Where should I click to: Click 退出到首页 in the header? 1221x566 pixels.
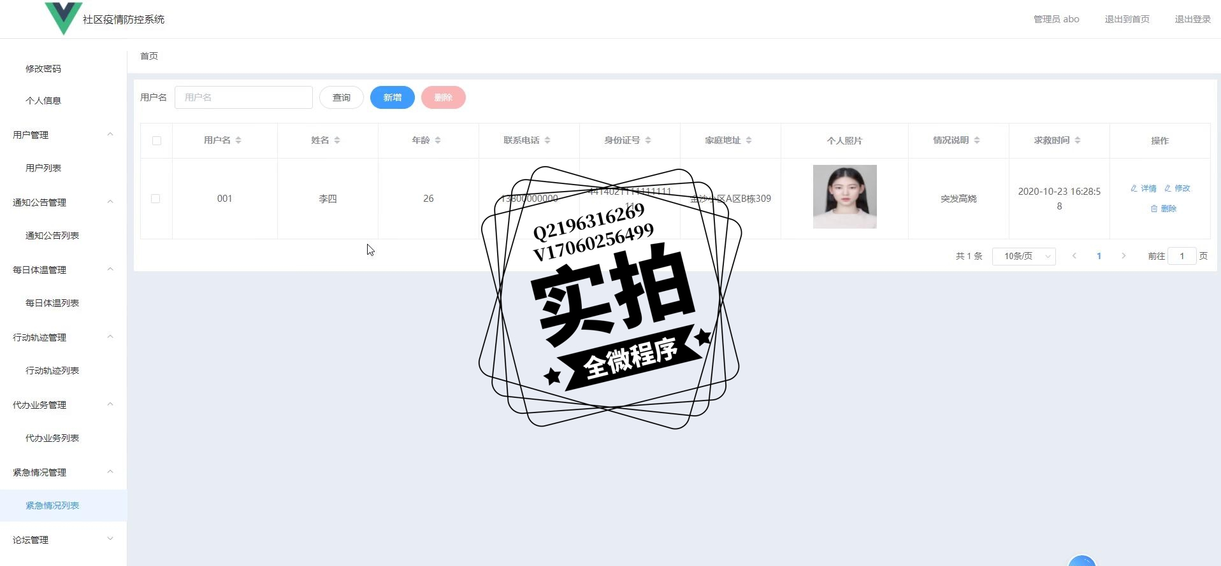[1127, 19]
